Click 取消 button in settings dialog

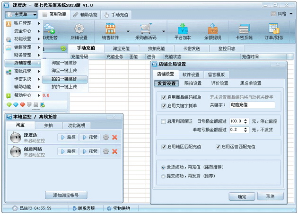tap(270, 196)
